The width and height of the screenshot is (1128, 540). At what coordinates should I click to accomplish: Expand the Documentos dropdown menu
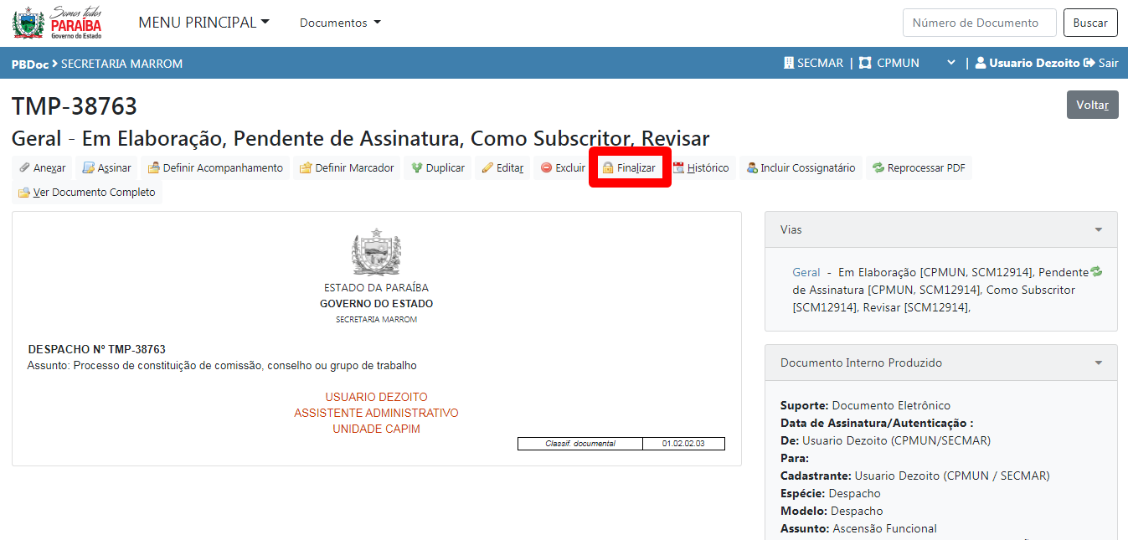[340, 23]
